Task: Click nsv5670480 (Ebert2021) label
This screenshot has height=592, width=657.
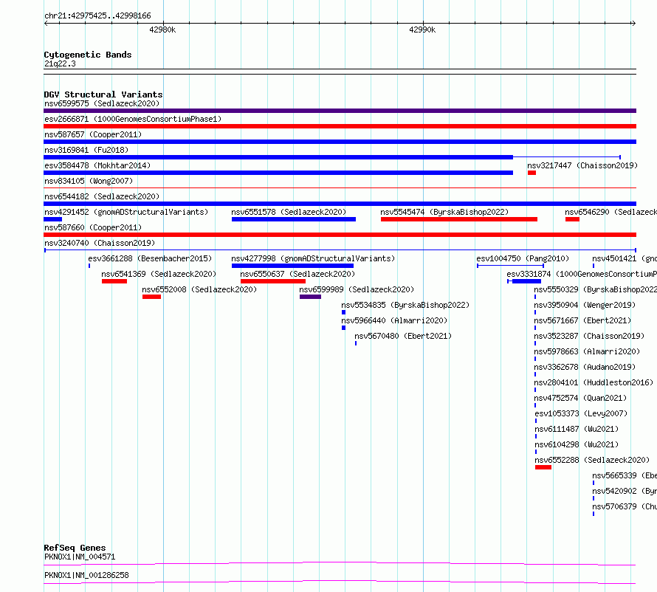Action: click(403, 336)
